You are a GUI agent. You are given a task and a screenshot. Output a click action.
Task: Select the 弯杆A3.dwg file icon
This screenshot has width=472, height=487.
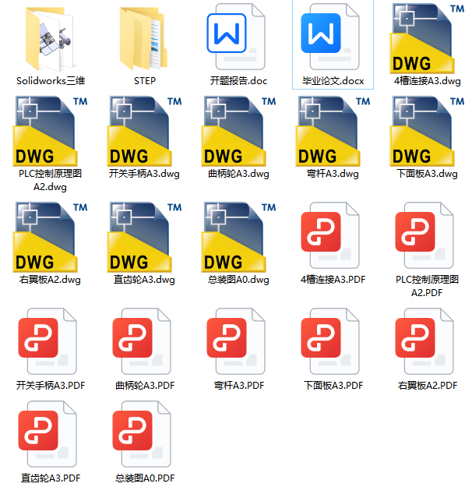tap(333, 131)
